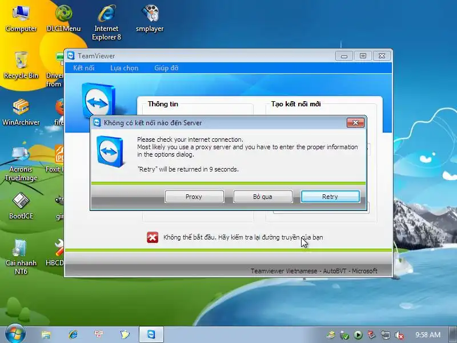Open the Recycle Bin
This screenshot has height=343, width=457.
pos(21,65)
